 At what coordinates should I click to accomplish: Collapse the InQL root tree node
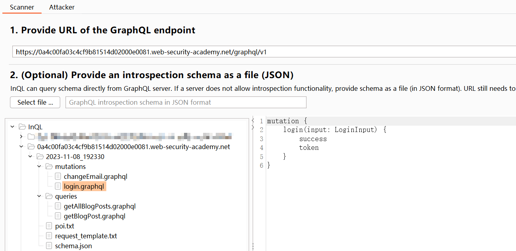[13, 127]
